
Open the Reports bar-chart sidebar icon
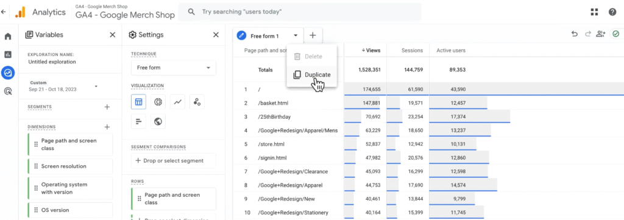click(8, 54)
